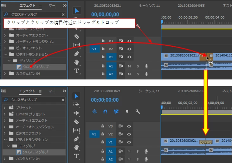Clear the effects search in lower screenshot
Image resolution: width=232 pixels, height=163 pixels.
(x=63, y=100)
